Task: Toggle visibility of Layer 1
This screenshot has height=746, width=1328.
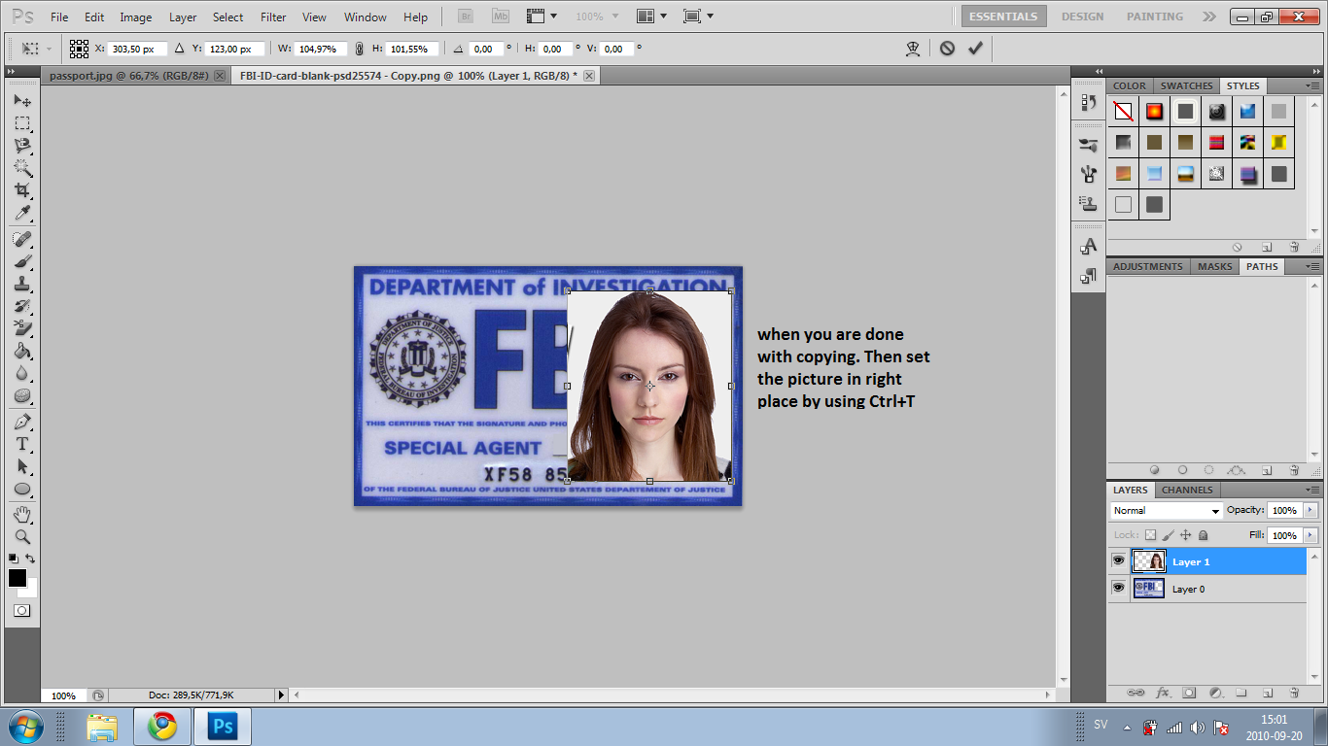Action: [x=1118, y=561]
